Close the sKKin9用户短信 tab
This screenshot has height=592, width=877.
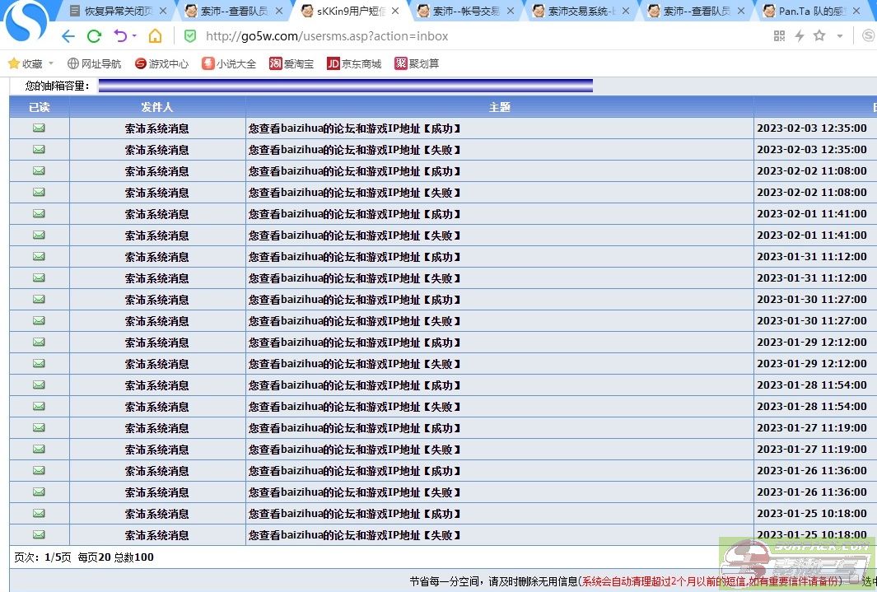[394, 12]
